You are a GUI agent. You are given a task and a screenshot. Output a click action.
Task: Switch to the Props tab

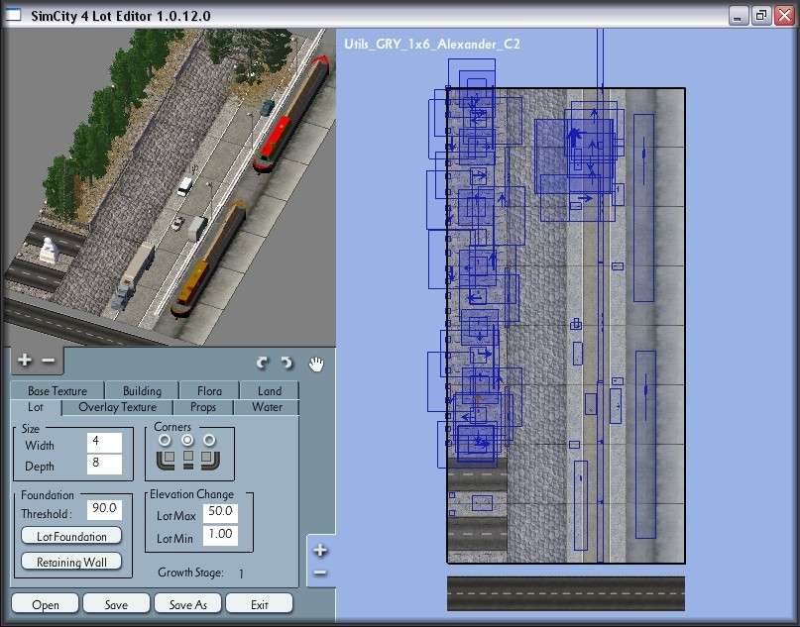pyautogui.click(x=203, y=407)
